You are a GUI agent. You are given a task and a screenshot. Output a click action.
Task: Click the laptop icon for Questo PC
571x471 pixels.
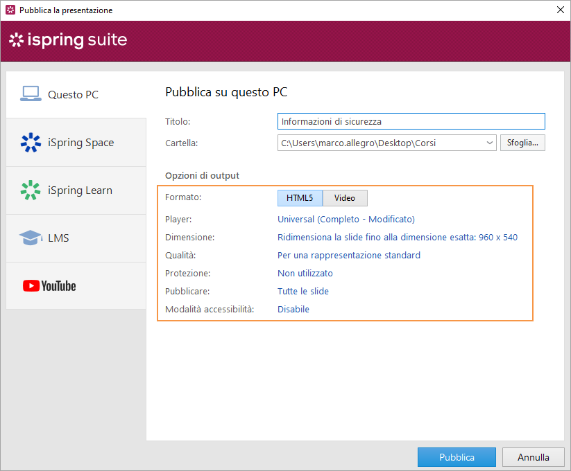pyautogui.click(x=31, y=94)
